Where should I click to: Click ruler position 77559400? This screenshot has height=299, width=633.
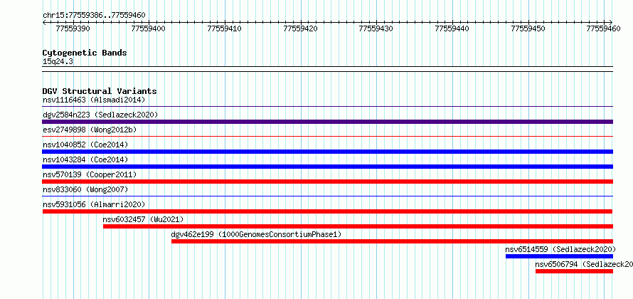click(149, 28)
